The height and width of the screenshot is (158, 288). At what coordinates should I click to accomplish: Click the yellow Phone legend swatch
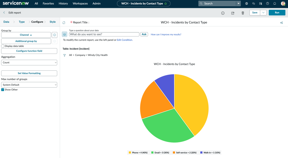tap(130, 152)
